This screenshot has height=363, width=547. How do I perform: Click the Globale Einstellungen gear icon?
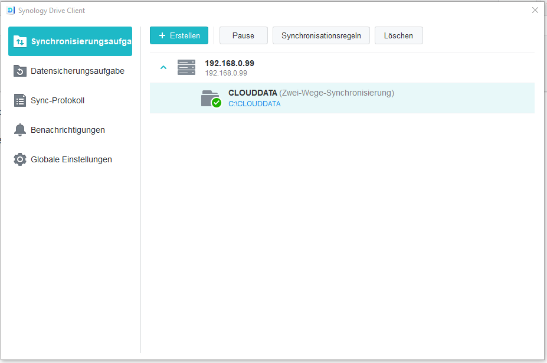[x=20, y=159]
